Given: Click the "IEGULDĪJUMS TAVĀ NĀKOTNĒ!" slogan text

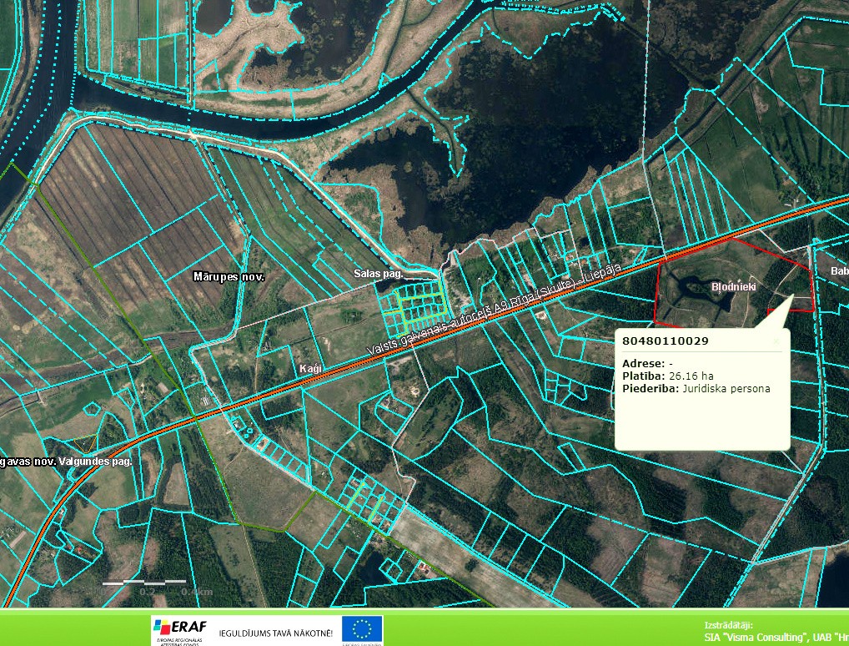Looking at the screenshot, I should [275, 633].
